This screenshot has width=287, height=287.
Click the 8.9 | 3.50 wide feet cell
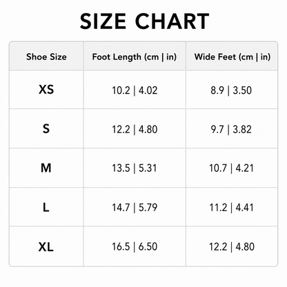point(231,90)
